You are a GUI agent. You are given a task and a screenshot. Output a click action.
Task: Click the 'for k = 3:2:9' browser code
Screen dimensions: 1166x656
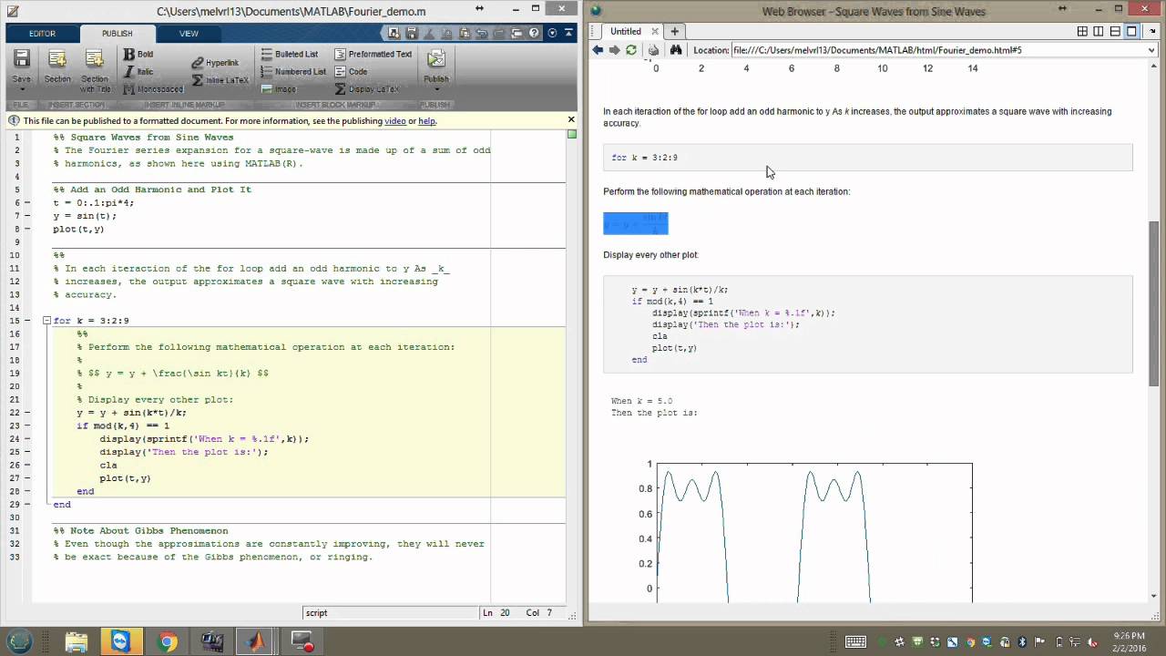[644, 158]
